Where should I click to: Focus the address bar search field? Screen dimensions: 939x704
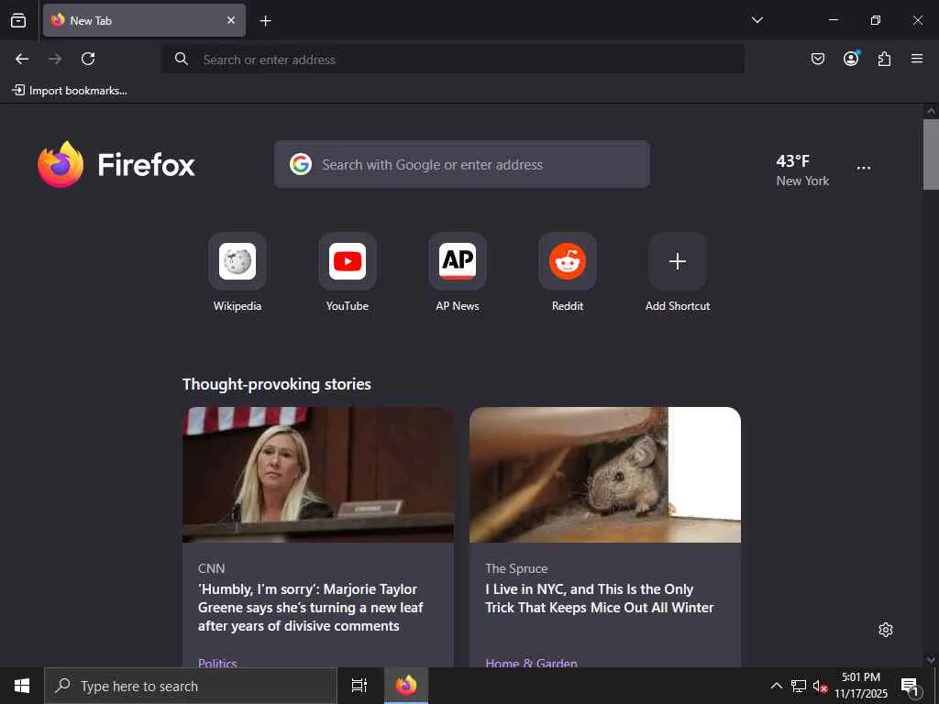click(453, 60)
